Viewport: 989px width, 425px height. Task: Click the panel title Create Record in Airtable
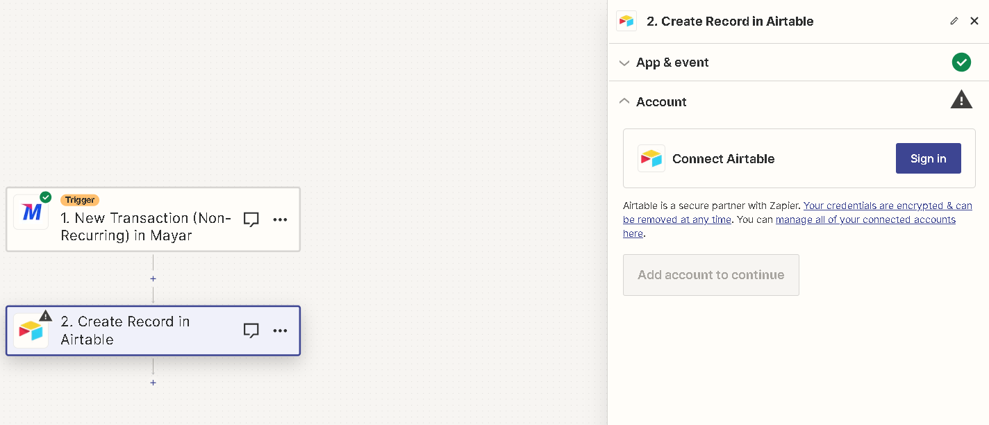point(730,22)
